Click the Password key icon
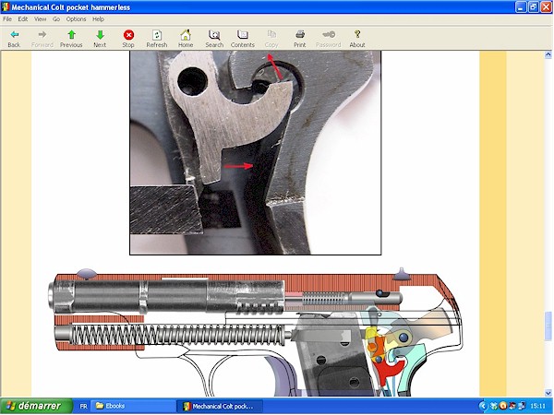The image size is (554, 415). point(328,39)
